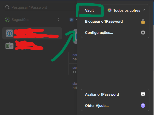Click the magnifier search icon
The height and width of the screenshot is (115, 154).
click(7, 7)
